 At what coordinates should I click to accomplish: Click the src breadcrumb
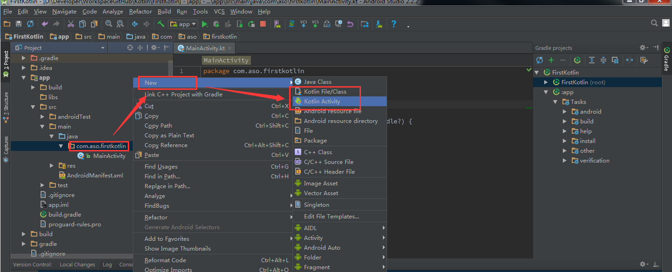coord(84,36)
